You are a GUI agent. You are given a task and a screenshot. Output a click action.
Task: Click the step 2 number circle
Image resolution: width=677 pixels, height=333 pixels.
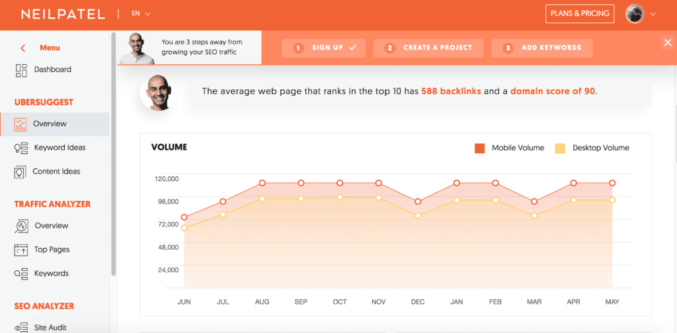(389, 48)
